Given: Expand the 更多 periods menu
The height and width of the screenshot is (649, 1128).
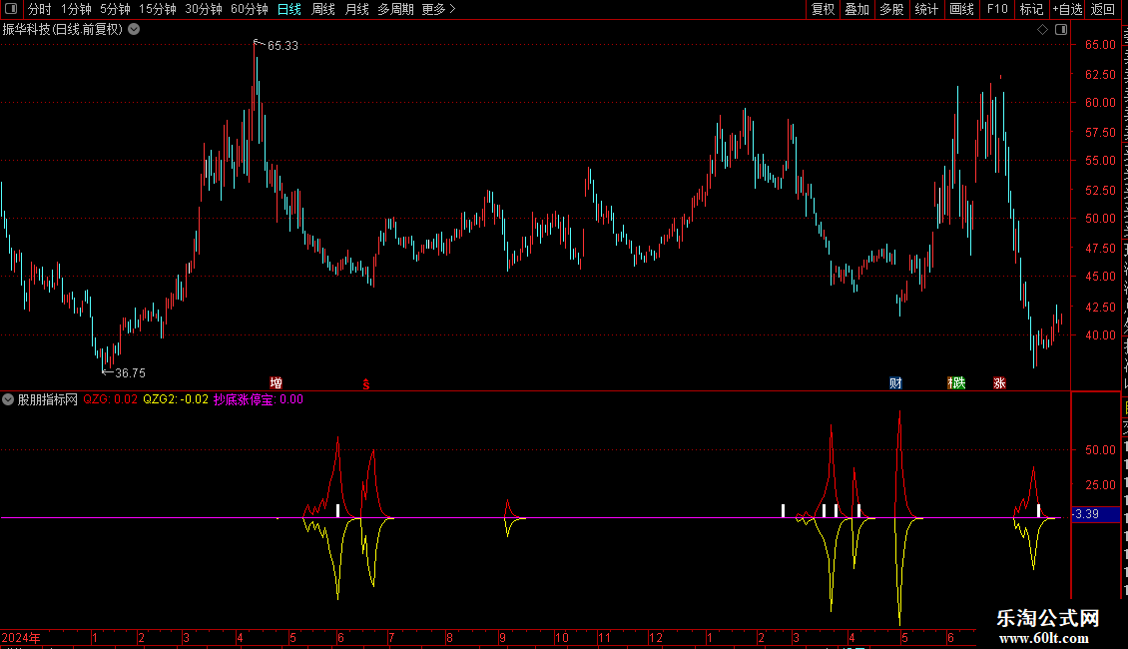Looking at the screenshot, I should (x=438, y=9).
